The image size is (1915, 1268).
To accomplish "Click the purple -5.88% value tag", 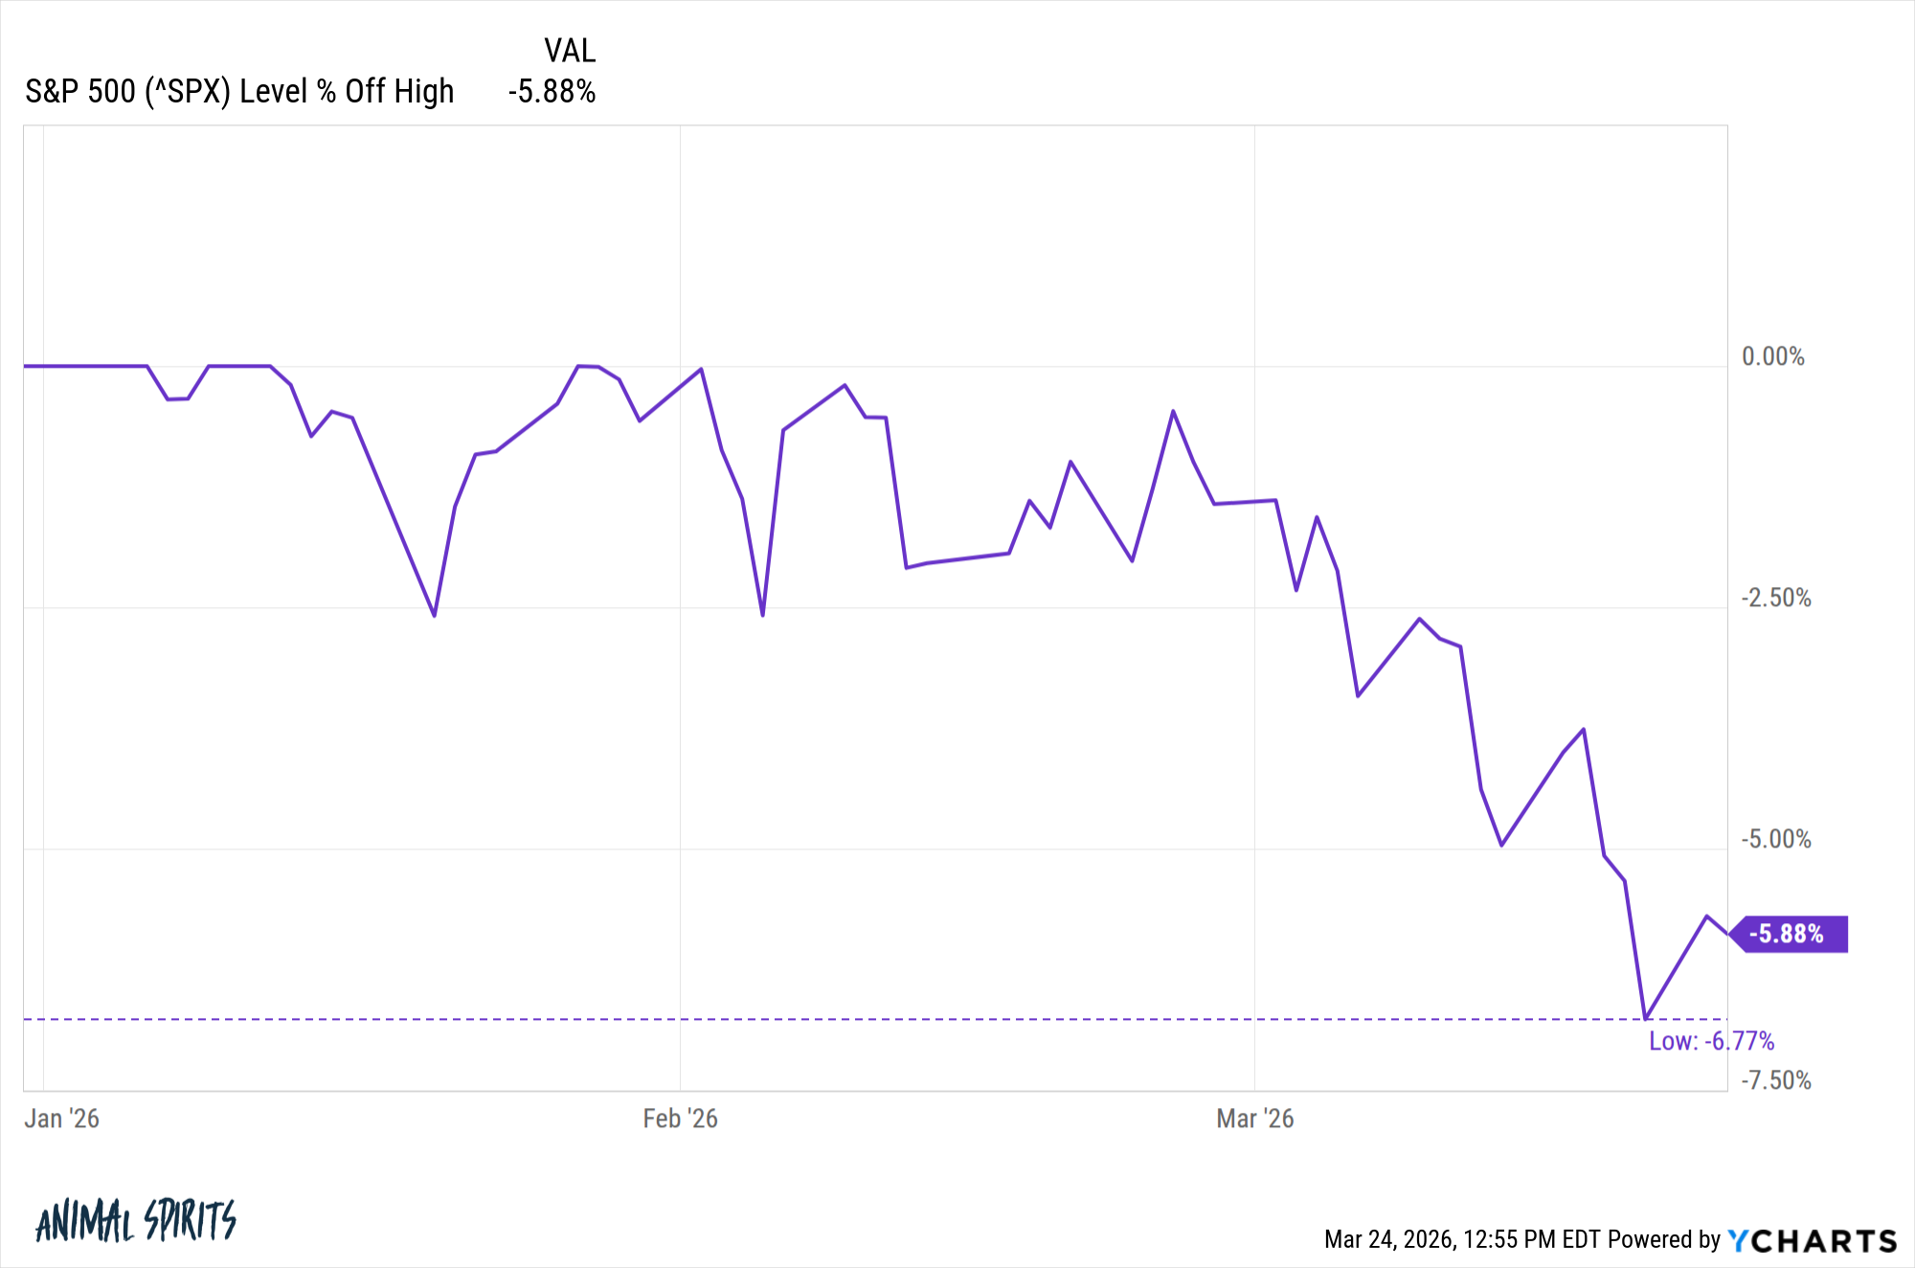I will (1789, 934).
